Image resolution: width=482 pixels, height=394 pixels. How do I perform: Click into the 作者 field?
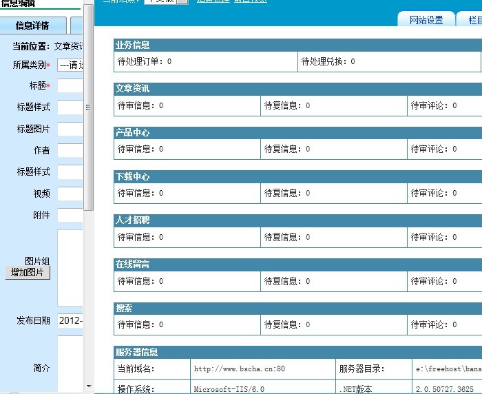(70, 150)
